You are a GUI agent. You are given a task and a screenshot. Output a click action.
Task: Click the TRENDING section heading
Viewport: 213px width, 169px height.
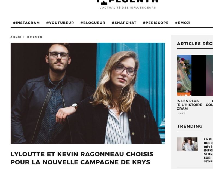[190, 126]
